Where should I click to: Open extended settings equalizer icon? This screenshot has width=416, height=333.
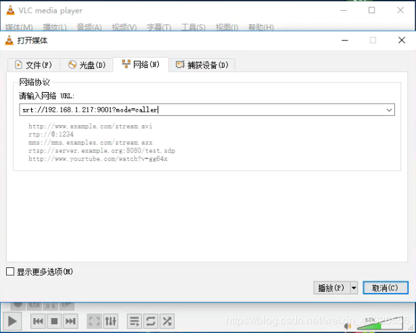pyautogui.click(x=110, y=321)
